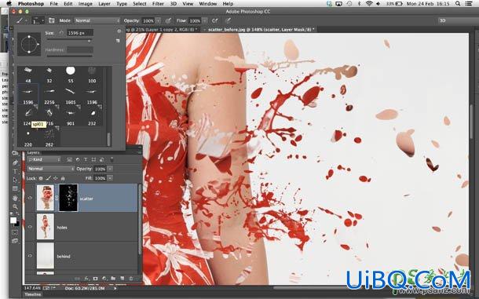This screenshot has height=299, width=479.
Task: Enable airbrush mode next to Flow
Action: click(214, 20)
